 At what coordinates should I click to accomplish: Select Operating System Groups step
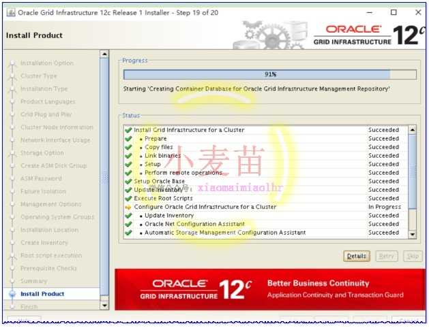click(x=57, y=217)
